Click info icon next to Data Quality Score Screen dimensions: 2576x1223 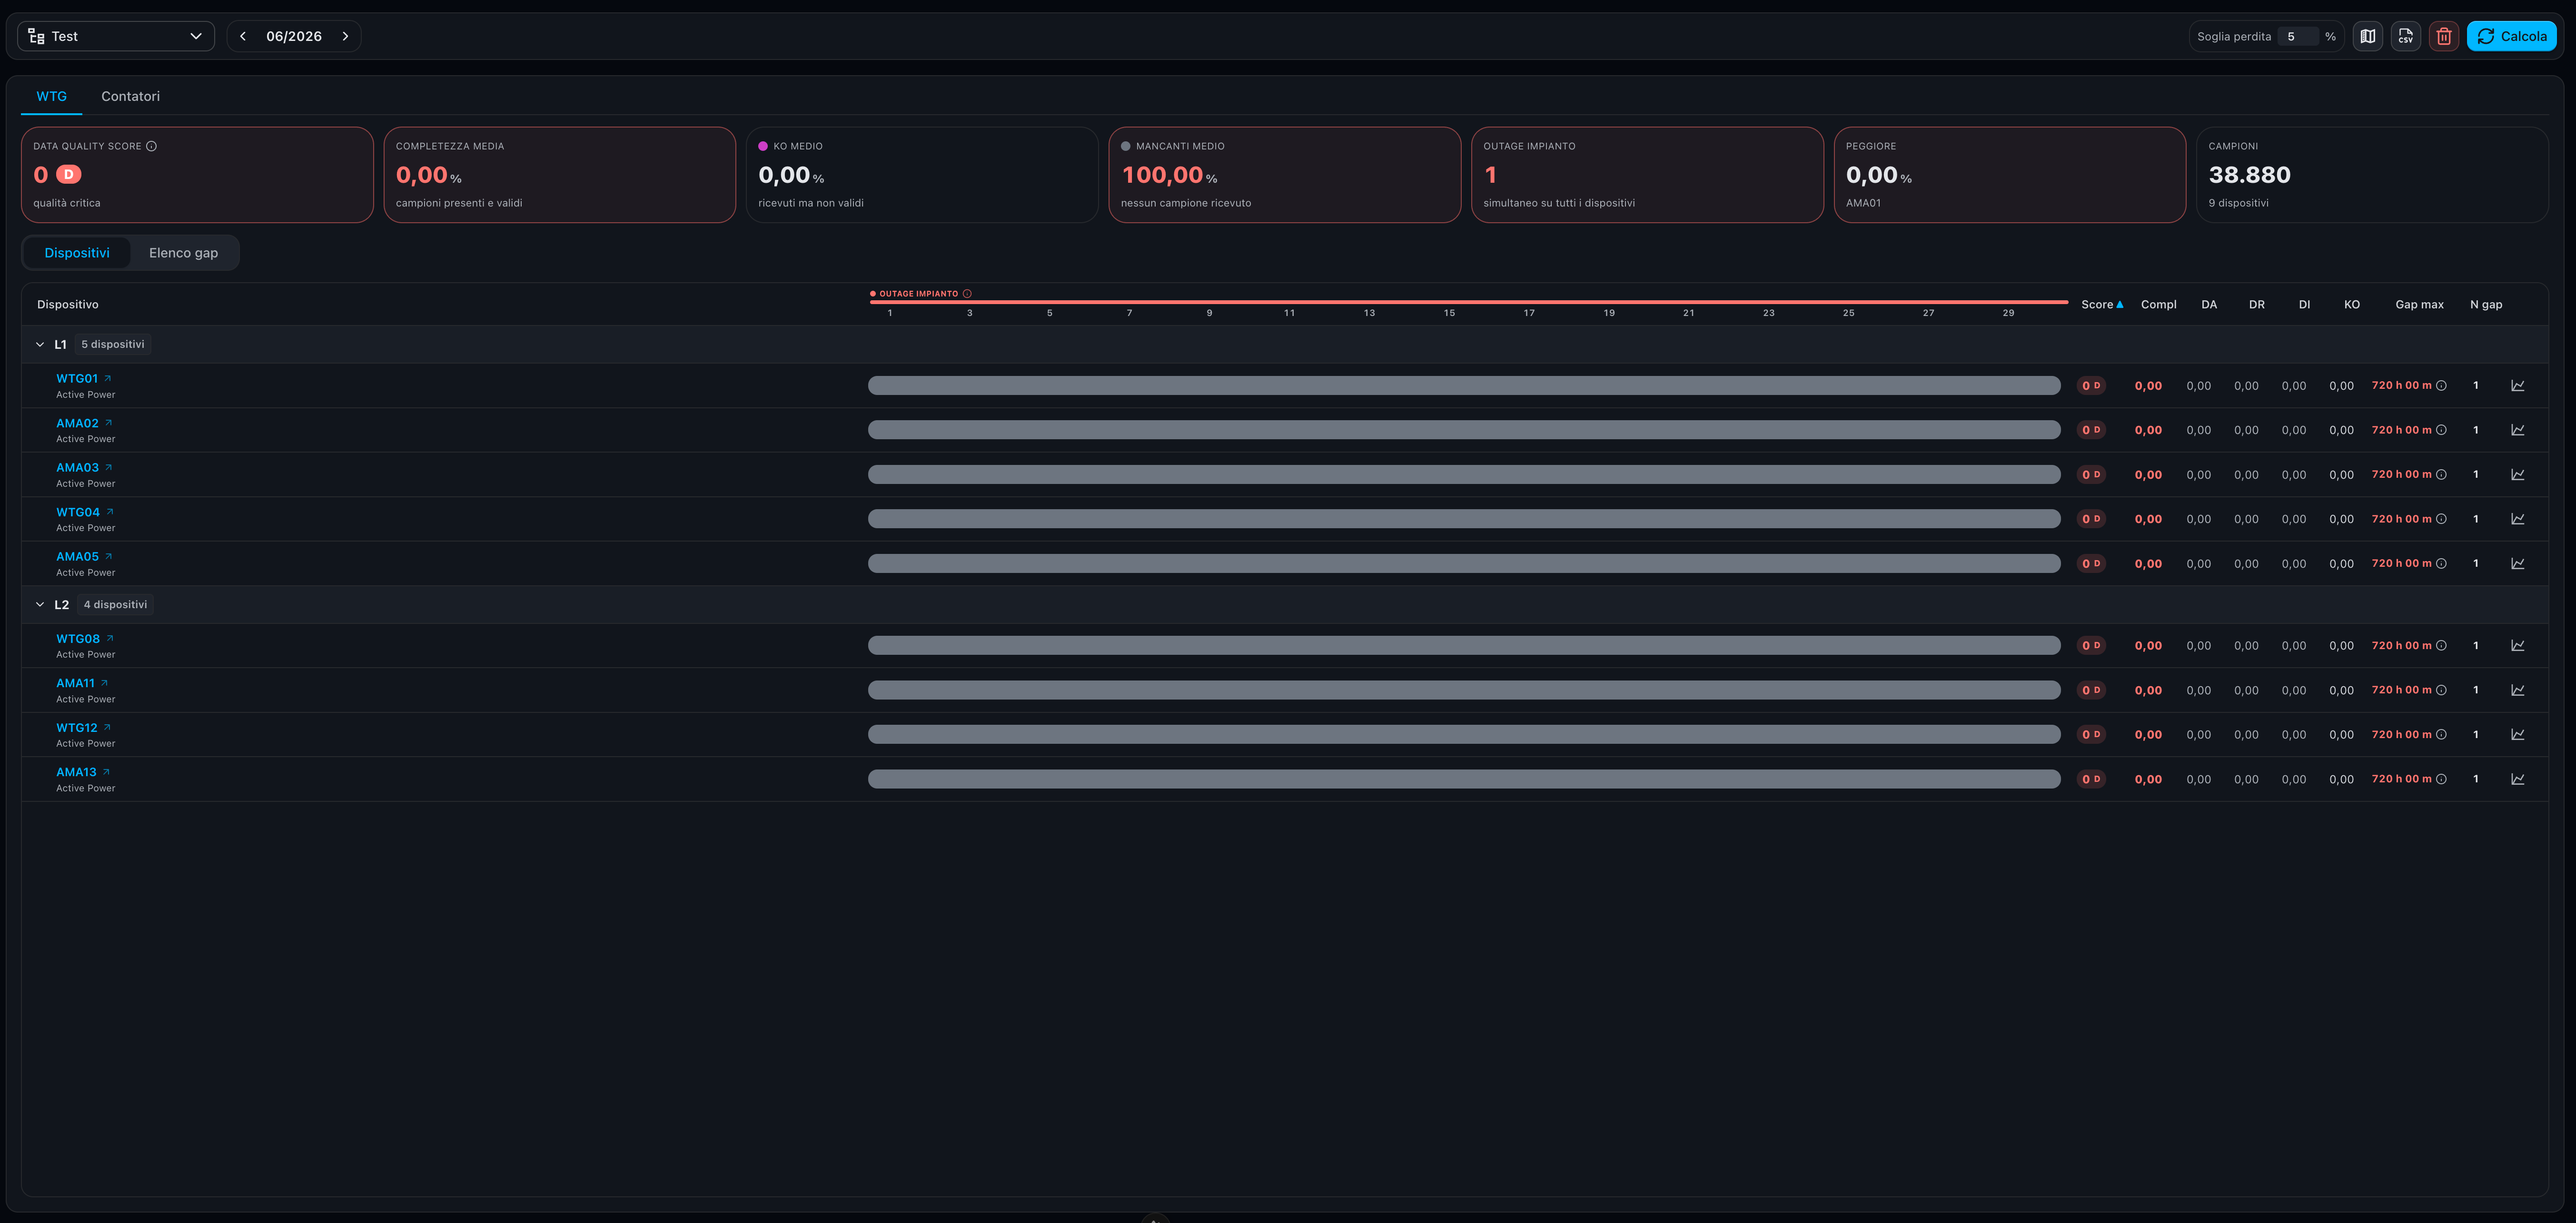click(152, 146)
